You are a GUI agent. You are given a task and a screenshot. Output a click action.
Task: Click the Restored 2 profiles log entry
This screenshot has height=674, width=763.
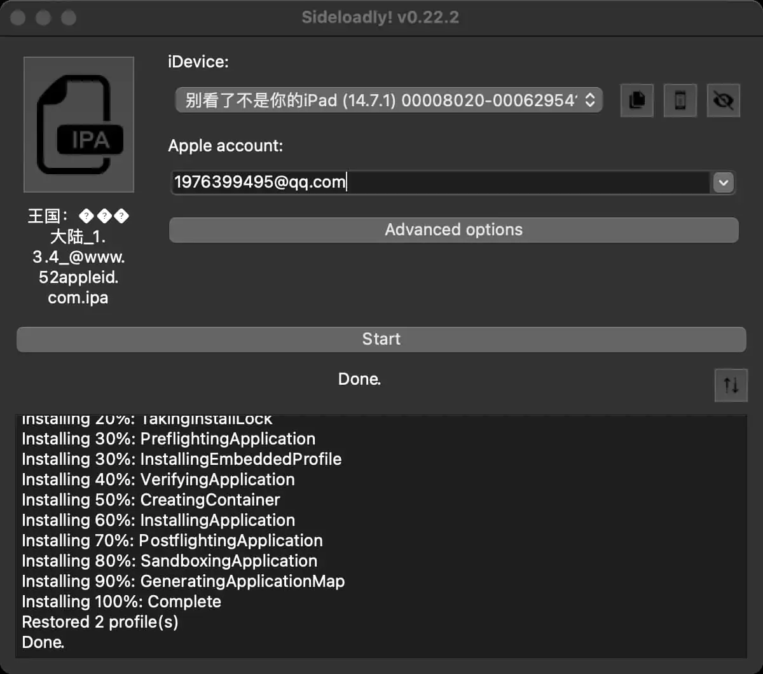coord(100,622)
